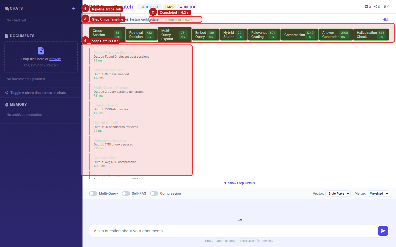Select the Retrieval Decision step chip
The height and width of the screenshot is (247, 396).
pyautogui.click(x=142, y=35)
